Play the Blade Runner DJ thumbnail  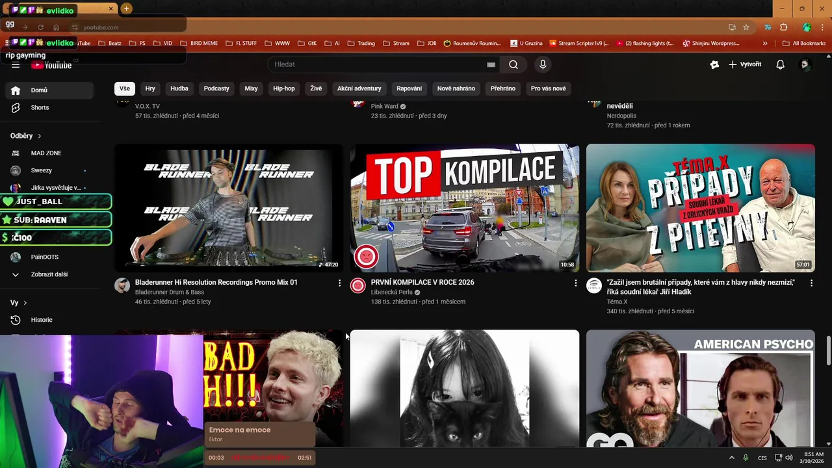click(x=229, y=208)
